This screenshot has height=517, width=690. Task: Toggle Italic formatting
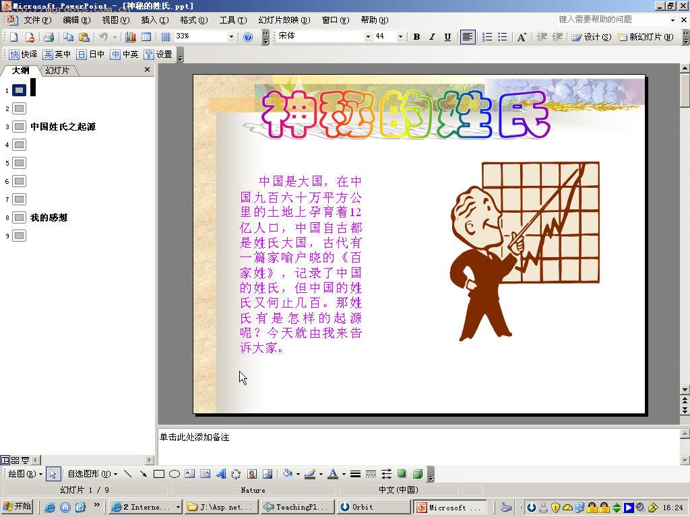tap(432, 37)
